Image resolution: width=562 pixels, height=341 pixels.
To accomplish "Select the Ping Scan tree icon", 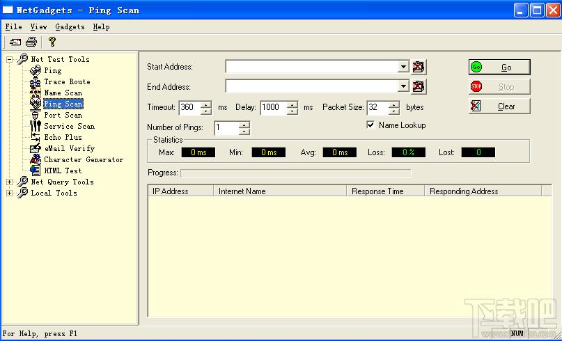I will click(x=35, y=104).
